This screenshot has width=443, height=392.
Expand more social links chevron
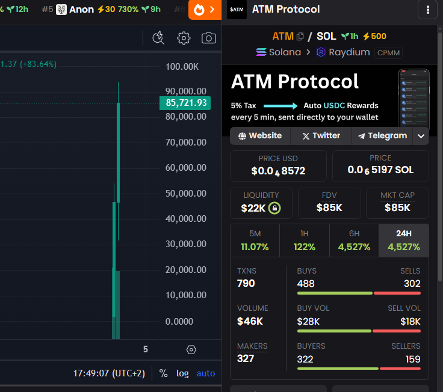pos(421,136)
